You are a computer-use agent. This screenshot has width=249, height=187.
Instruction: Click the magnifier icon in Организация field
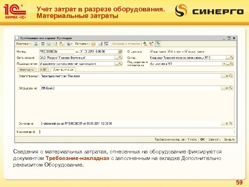pyautogui.click(x=120, y=57)
